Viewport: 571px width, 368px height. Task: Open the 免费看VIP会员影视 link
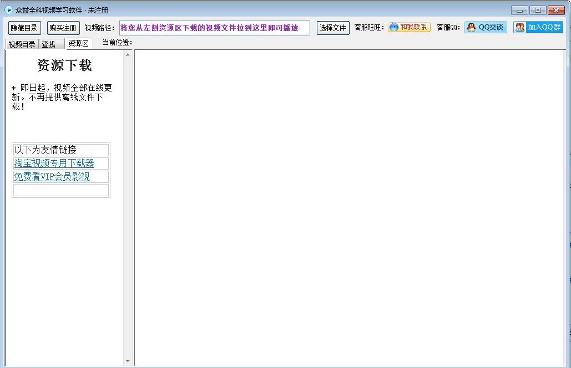tap(52, 177)
